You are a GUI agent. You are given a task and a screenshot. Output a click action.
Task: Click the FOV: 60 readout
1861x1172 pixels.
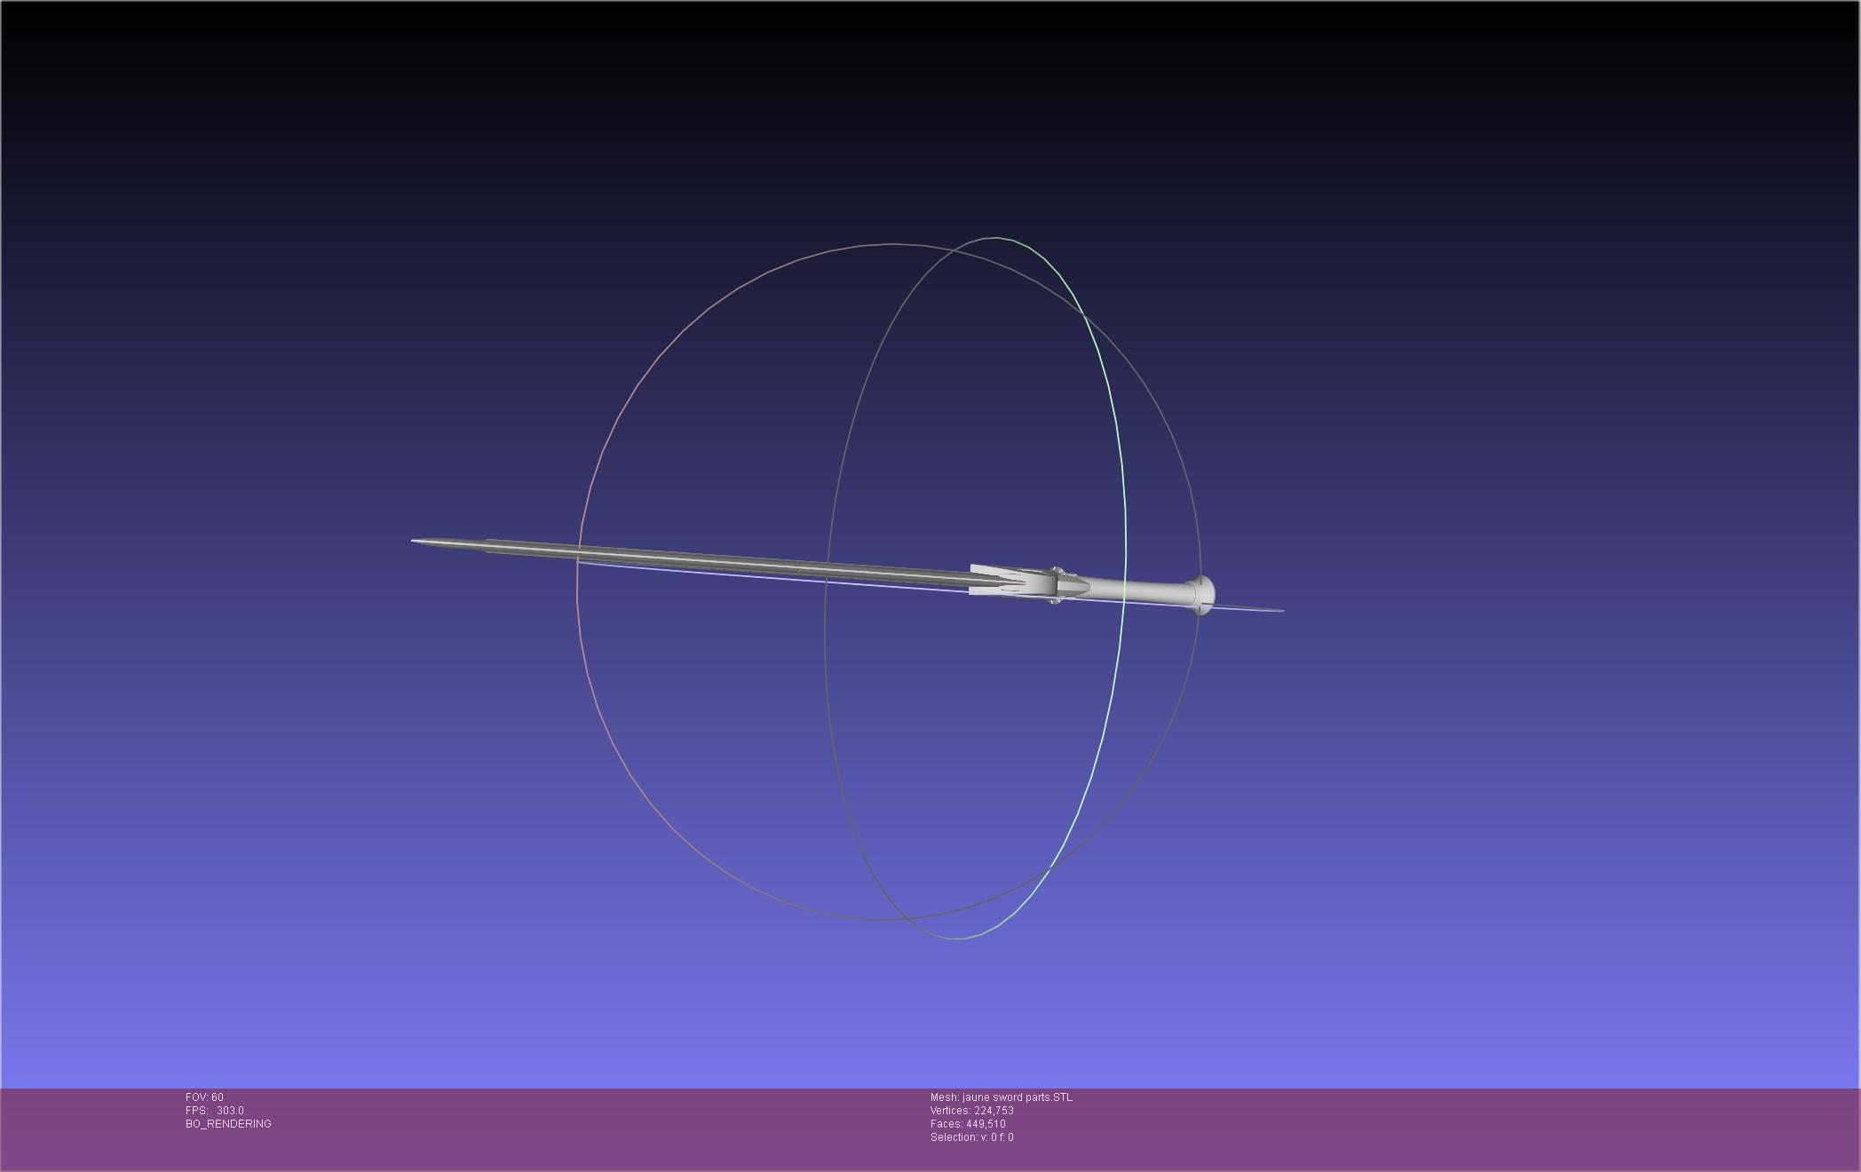204,1097
